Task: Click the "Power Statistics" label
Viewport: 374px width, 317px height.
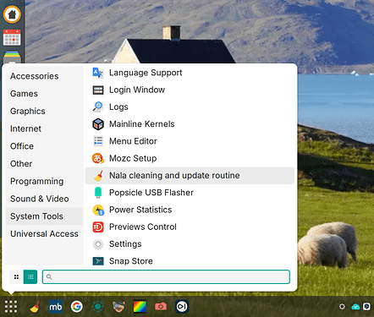Action: pyautogui.click(x=140, y=210)
